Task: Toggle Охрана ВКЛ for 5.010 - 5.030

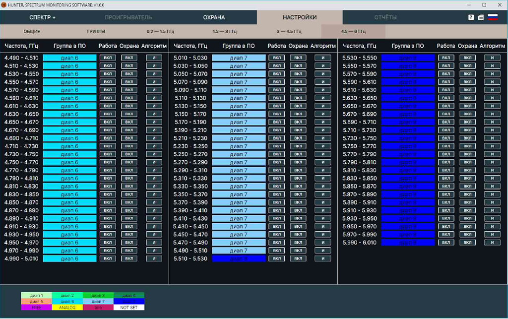Action: (x=298, y=58)
